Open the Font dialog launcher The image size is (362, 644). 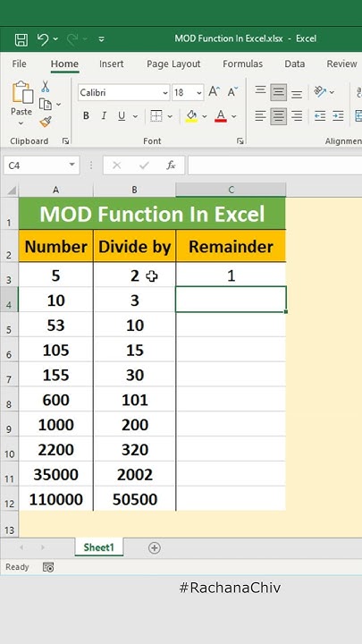(x=240, y=141)
